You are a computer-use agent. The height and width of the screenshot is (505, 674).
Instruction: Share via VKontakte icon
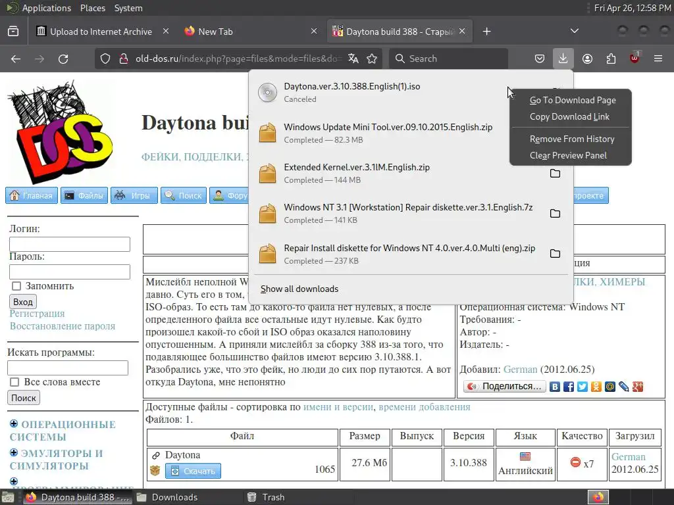pos(554,387)
